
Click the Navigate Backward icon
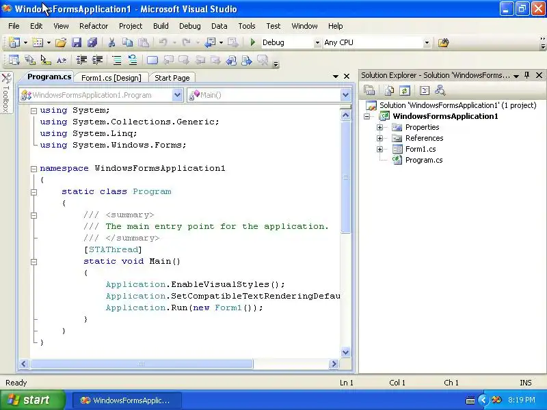(x=210, y=42)
